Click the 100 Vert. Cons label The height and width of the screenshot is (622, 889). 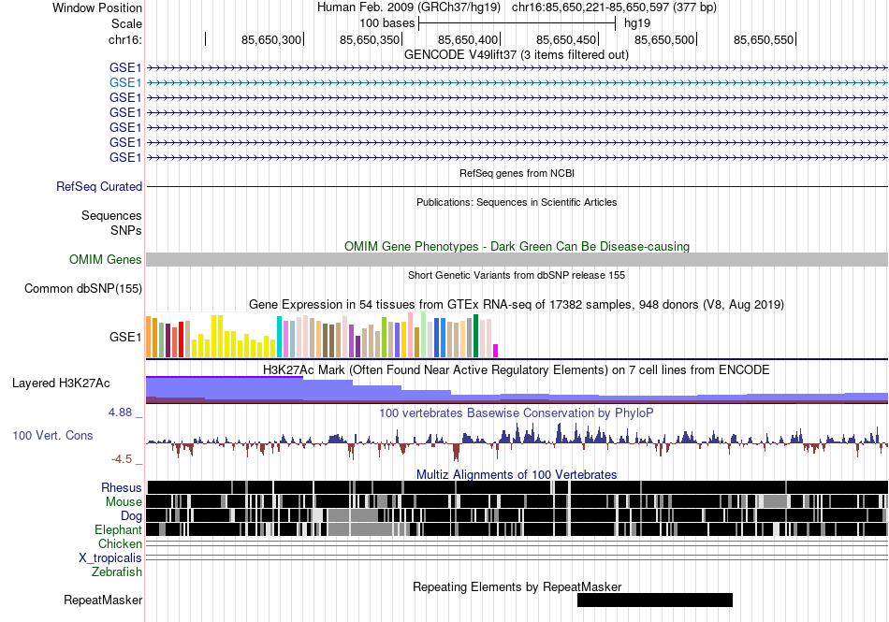point(52,435)
